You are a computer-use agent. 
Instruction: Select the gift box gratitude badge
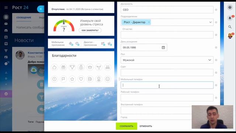click(x=63, y=67)
